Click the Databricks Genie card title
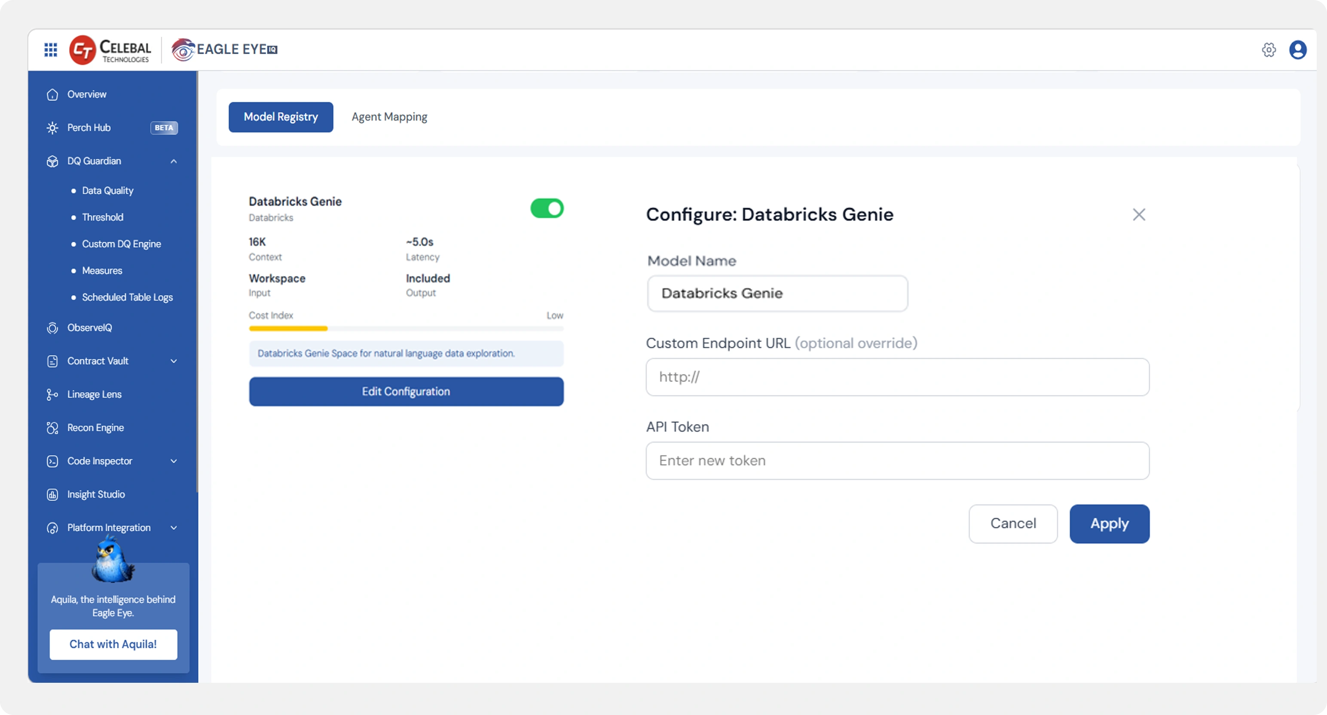This screenshot has width=1327, height=715. pos(295,202)
